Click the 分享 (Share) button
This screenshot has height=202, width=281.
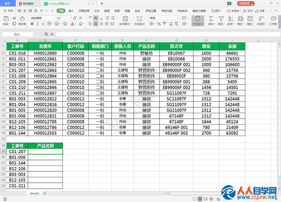(260, 11)
